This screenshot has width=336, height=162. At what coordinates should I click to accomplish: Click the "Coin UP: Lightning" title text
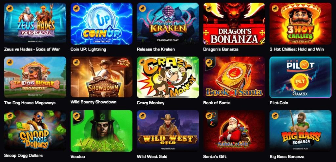[88, 49]
